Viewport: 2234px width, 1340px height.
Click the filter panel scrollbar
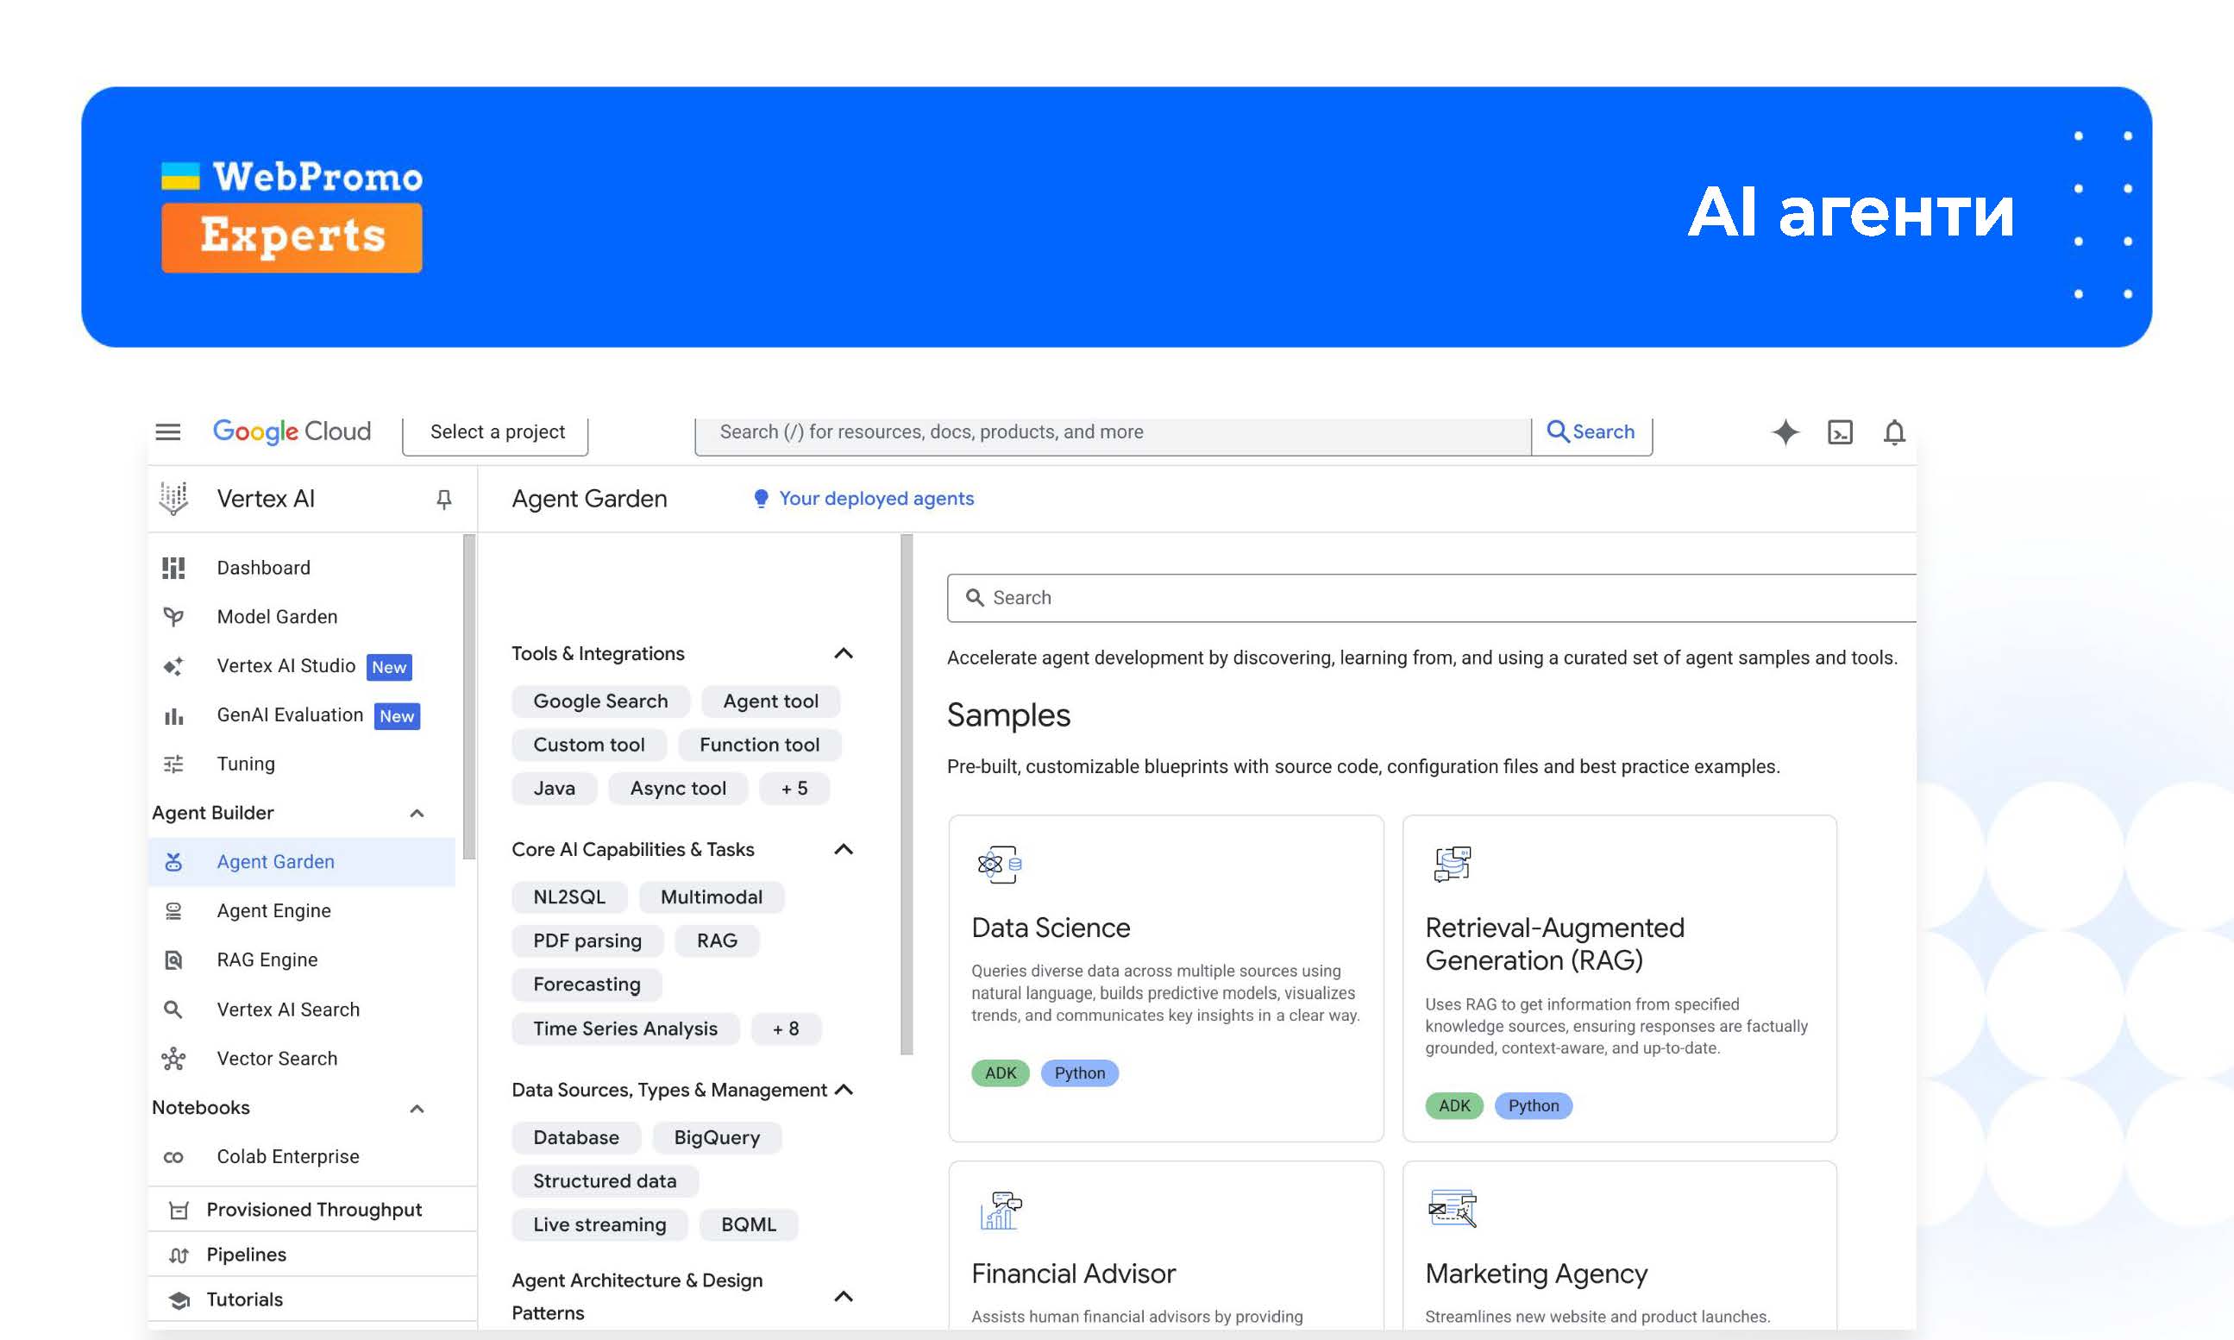[x=907, y=793]
